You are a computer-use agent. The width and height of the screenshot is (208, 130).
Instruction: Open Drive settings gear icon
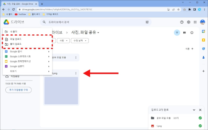[189, 22]
